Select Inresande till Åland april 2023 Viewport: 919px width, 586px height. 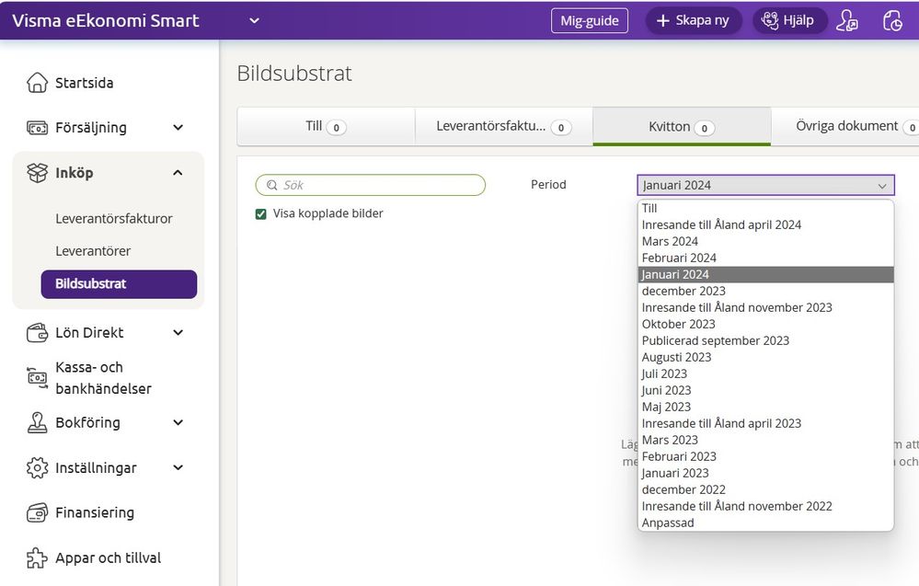point(765,423)
